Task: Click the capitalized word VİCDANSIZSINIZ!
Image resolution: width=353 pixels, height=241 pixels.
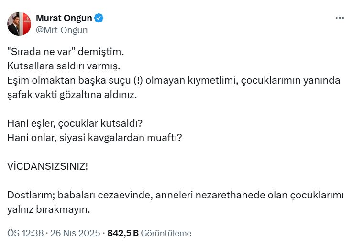Action: pyautogui.click(x=47, y=166)
